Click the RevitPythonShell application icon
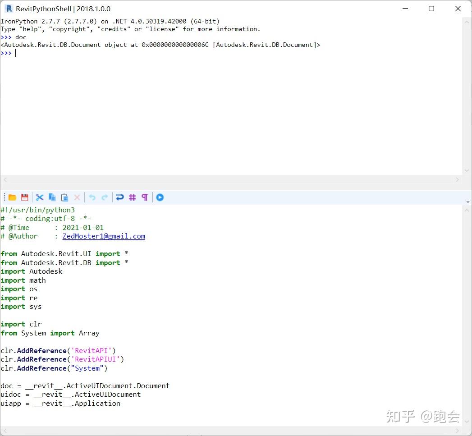Viewport: 472px width, 436px height. point(8,9)
